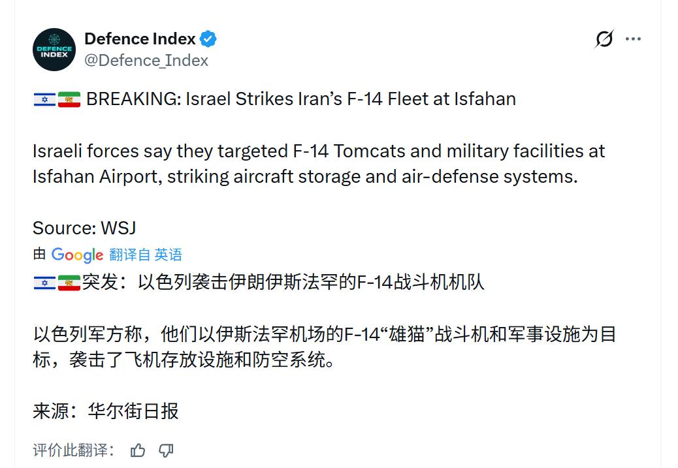Image resolution: width=678 pixels, height=468 pixels.
Task: Click the 来源：华尔街日报 line
Action: click(106, 411)
